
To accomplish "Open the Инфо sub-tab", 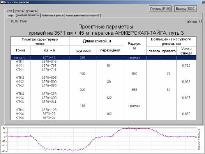I will click(11, 16).
